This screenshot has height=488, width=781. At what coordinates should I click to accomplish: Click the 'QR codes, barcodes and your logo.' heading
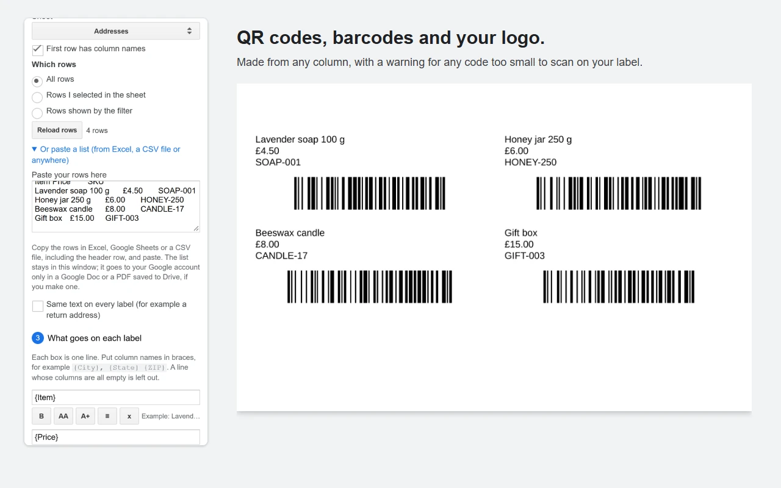pos(390,38)
